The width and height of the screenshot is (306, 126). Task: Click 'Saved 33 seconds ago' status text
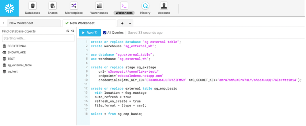145,33
